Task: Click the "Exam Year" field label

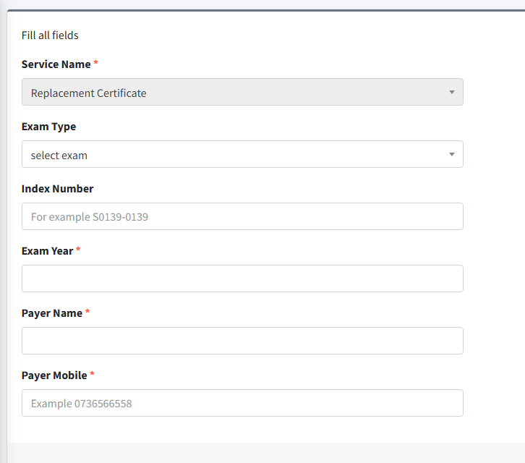Action: pos(47,251)
